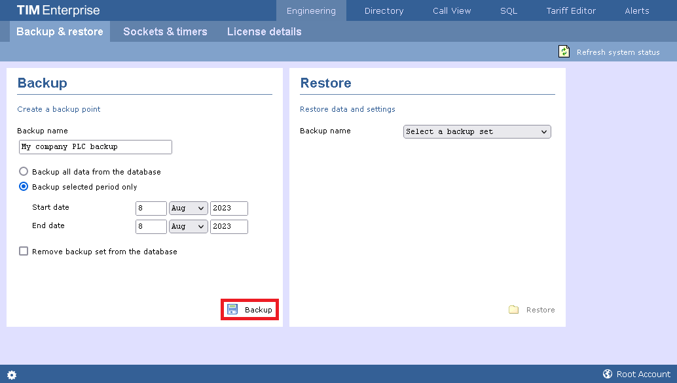Click the Backup floppy disk icon

click(x=232, y=309)
